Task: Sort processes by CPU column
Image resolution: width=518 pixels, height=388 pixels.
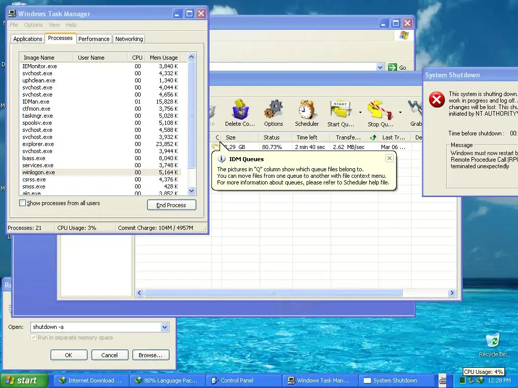Action: point(137,58)
